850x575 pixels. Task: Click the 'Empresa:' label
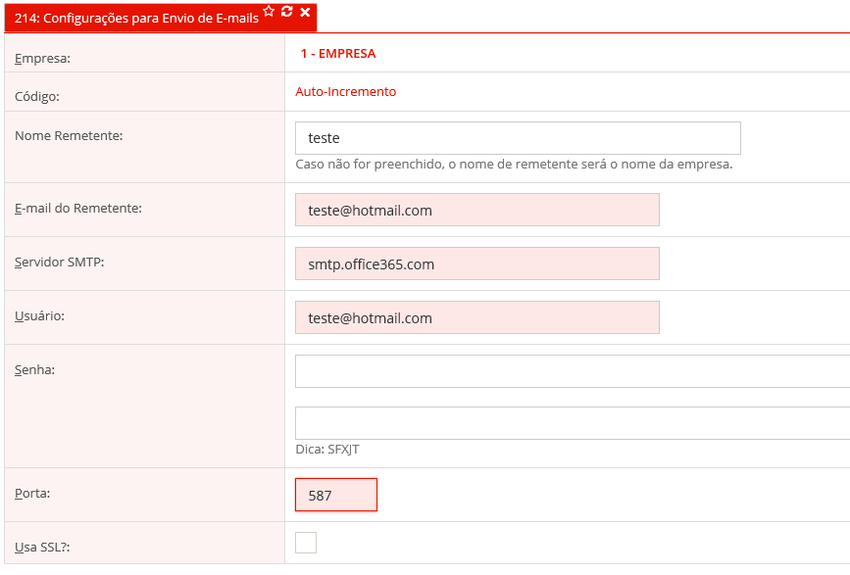42,59
